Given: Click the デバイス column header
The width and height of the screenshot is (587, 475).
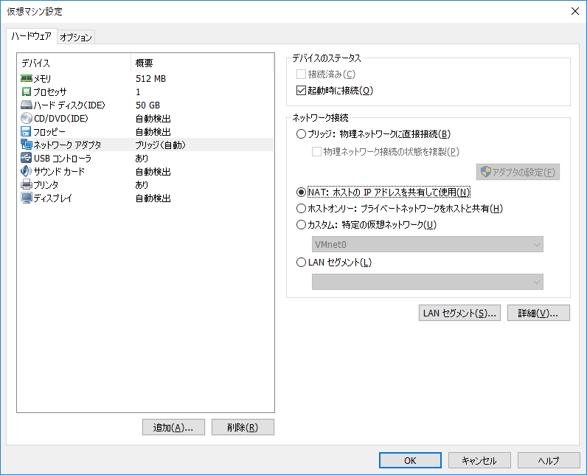Looking at the screenshot, I should click(74, 63).
